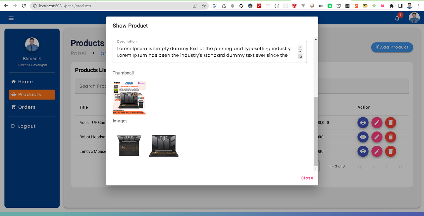Delete the Lenovo Mouse row with the trash button
The width and height of the screenshot is (424, 216).
391,151
